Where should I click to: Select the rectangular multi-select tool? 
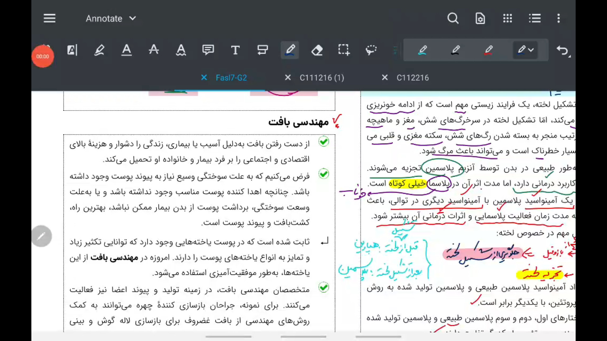[x=344, y=50]
